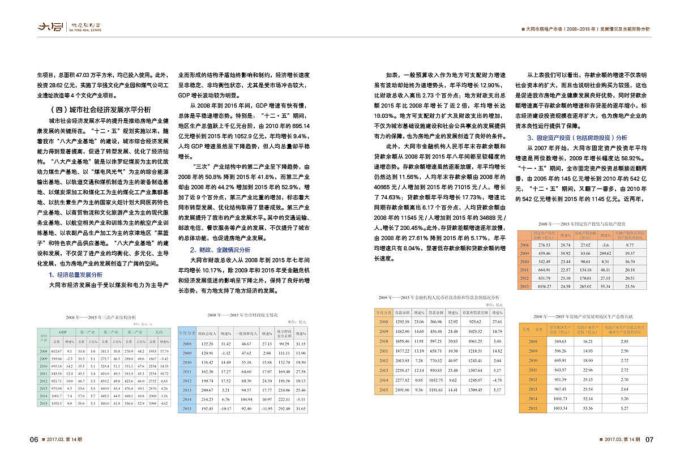Click table title 2008年——2015年三次产业结构分析

tap(101, 318)
